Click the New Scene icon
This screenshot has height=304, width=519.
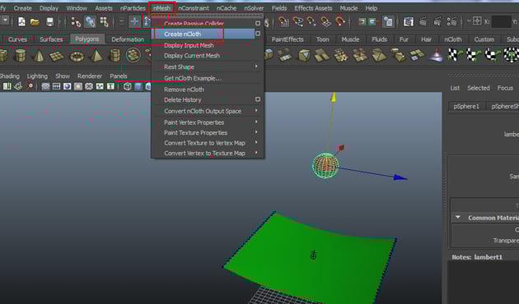click(x=22, y=22)
